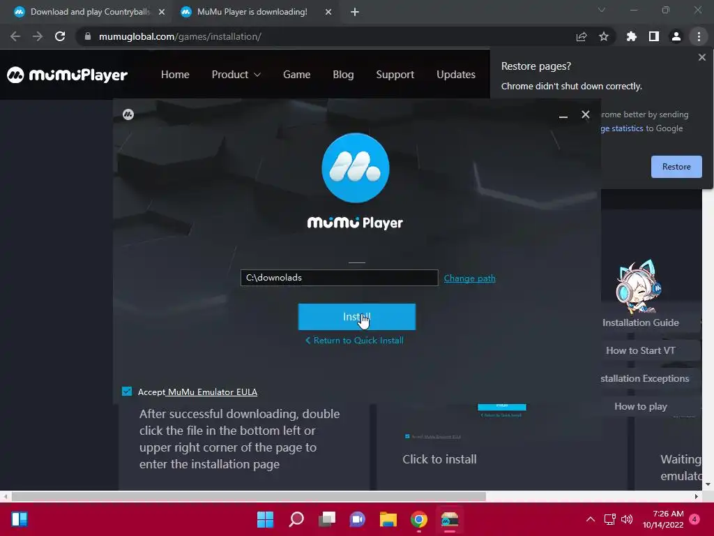This screenshot has height=536, width=714.
Task: Click the install path input field
Action: coord(340,278)
